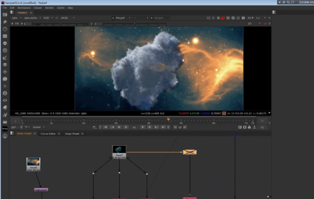Jump to first frame button

105,127
